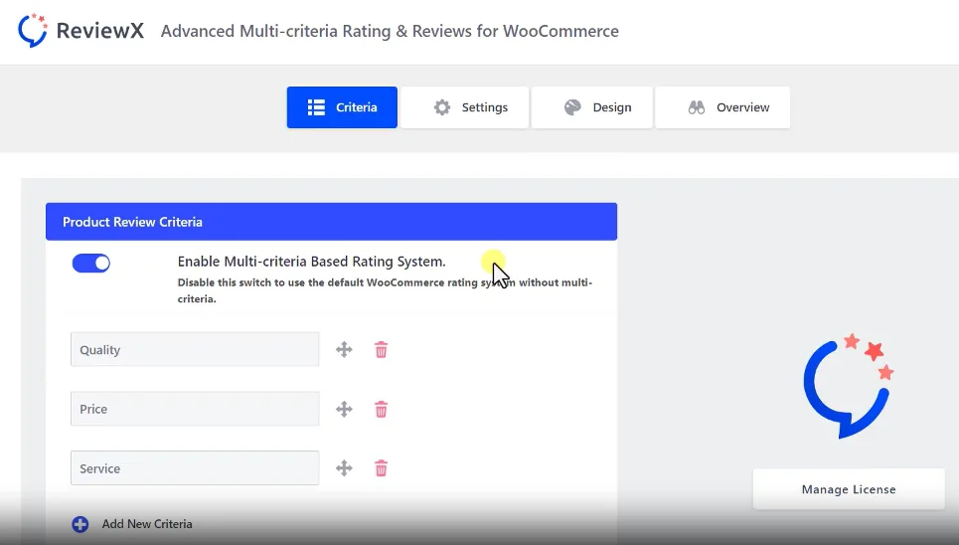Image resolution: width=959 pixels, height=545 pixels.
Task: Click the Service criteria input field
Action: pos(195,467)
